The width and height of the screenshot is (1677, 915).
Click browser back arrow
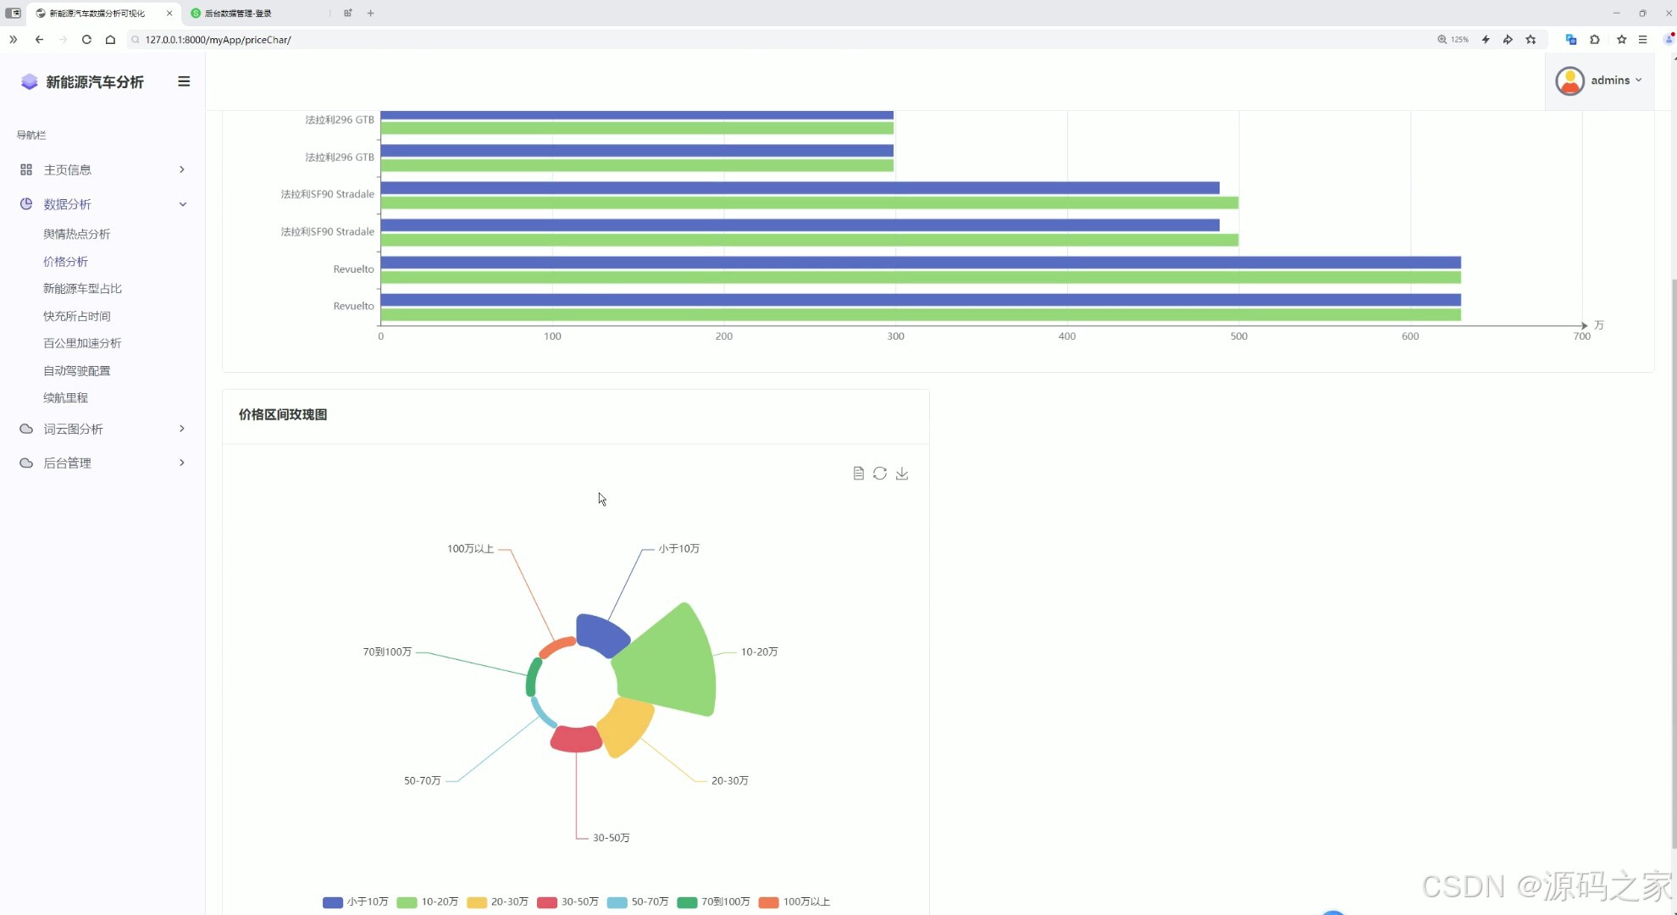tap(39, 40)
